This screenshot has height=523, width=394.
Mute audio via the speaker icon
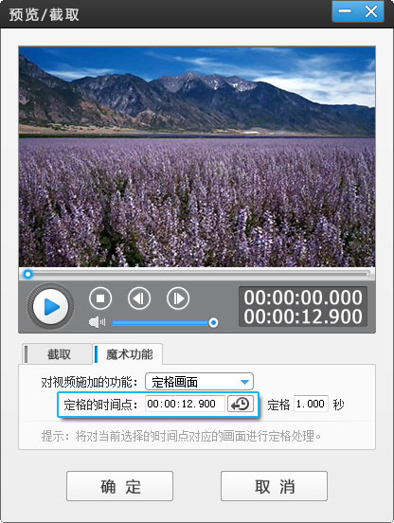pyautogui.click(x=97, y=322)
